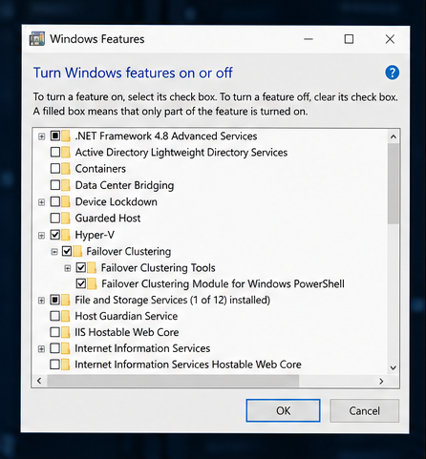Collapse the Failover Clustering tree node
426x459 pixels.
54,252
